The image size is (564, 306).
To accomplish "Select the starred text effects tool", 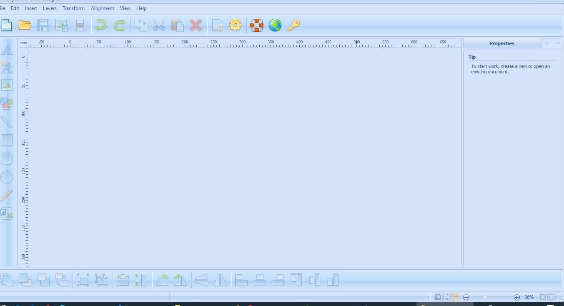I will coord(7,67).
